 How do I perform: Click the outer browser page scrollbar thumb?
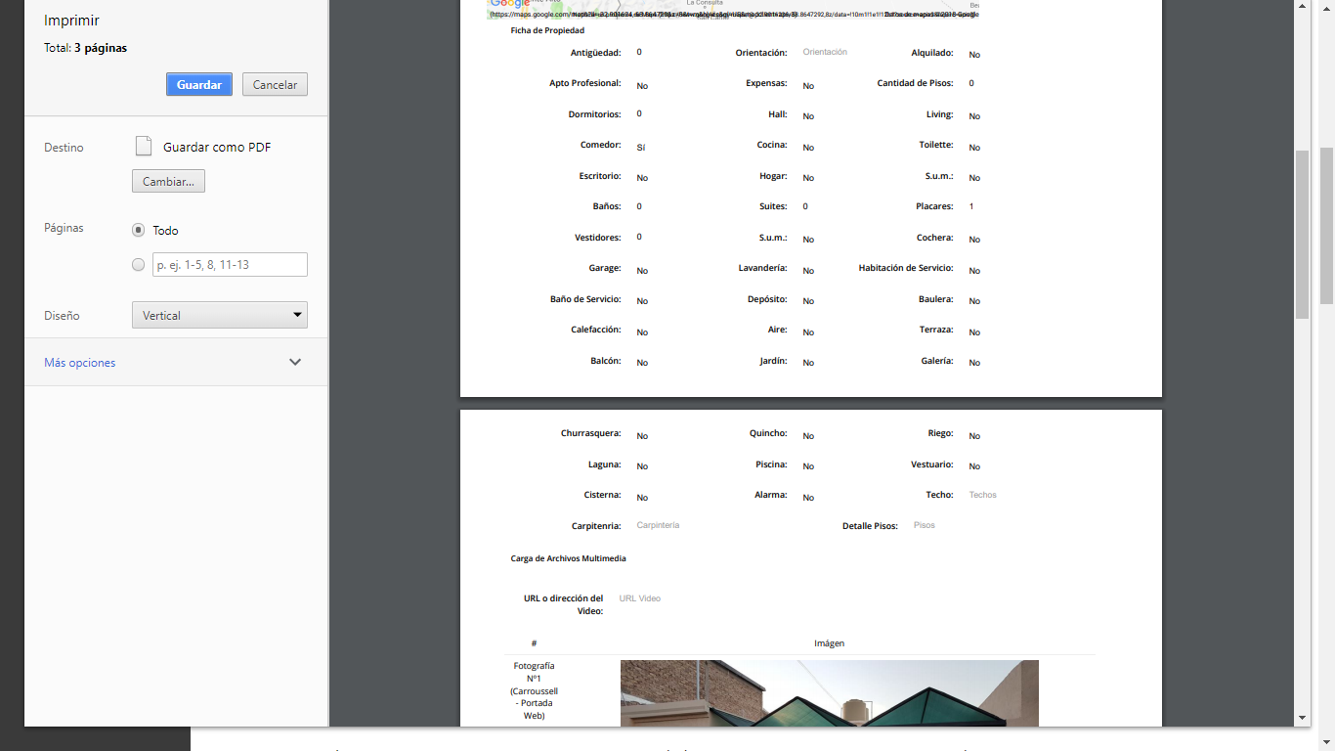pos(1326,225)
